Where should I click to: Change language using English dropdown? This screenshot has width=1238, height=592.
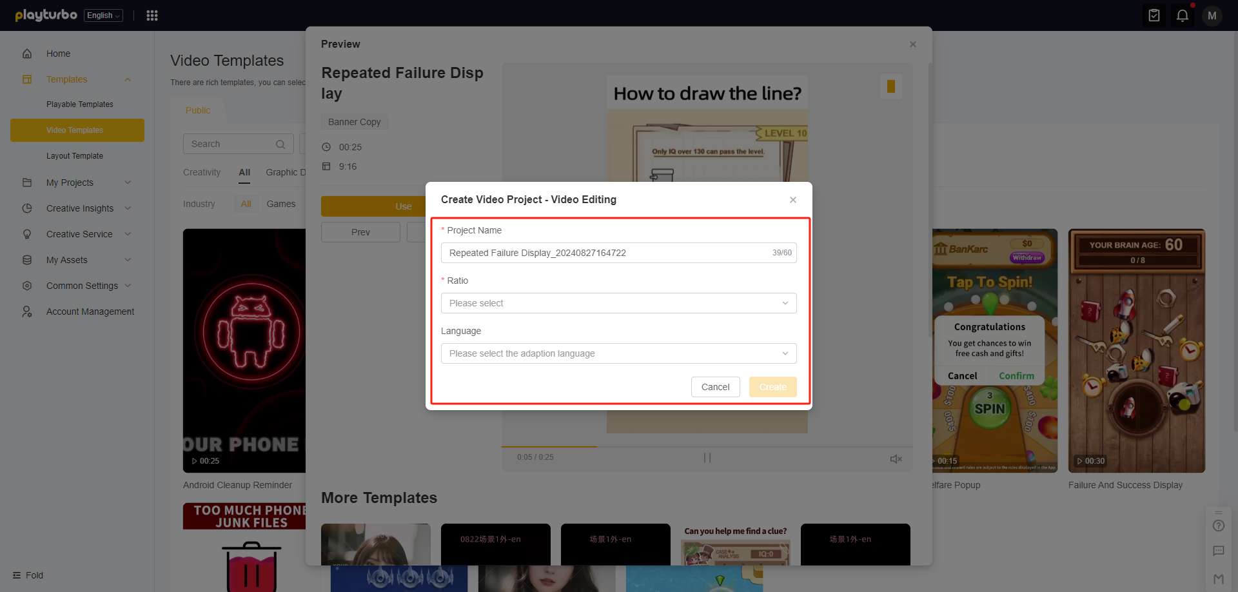click(103, 15)
